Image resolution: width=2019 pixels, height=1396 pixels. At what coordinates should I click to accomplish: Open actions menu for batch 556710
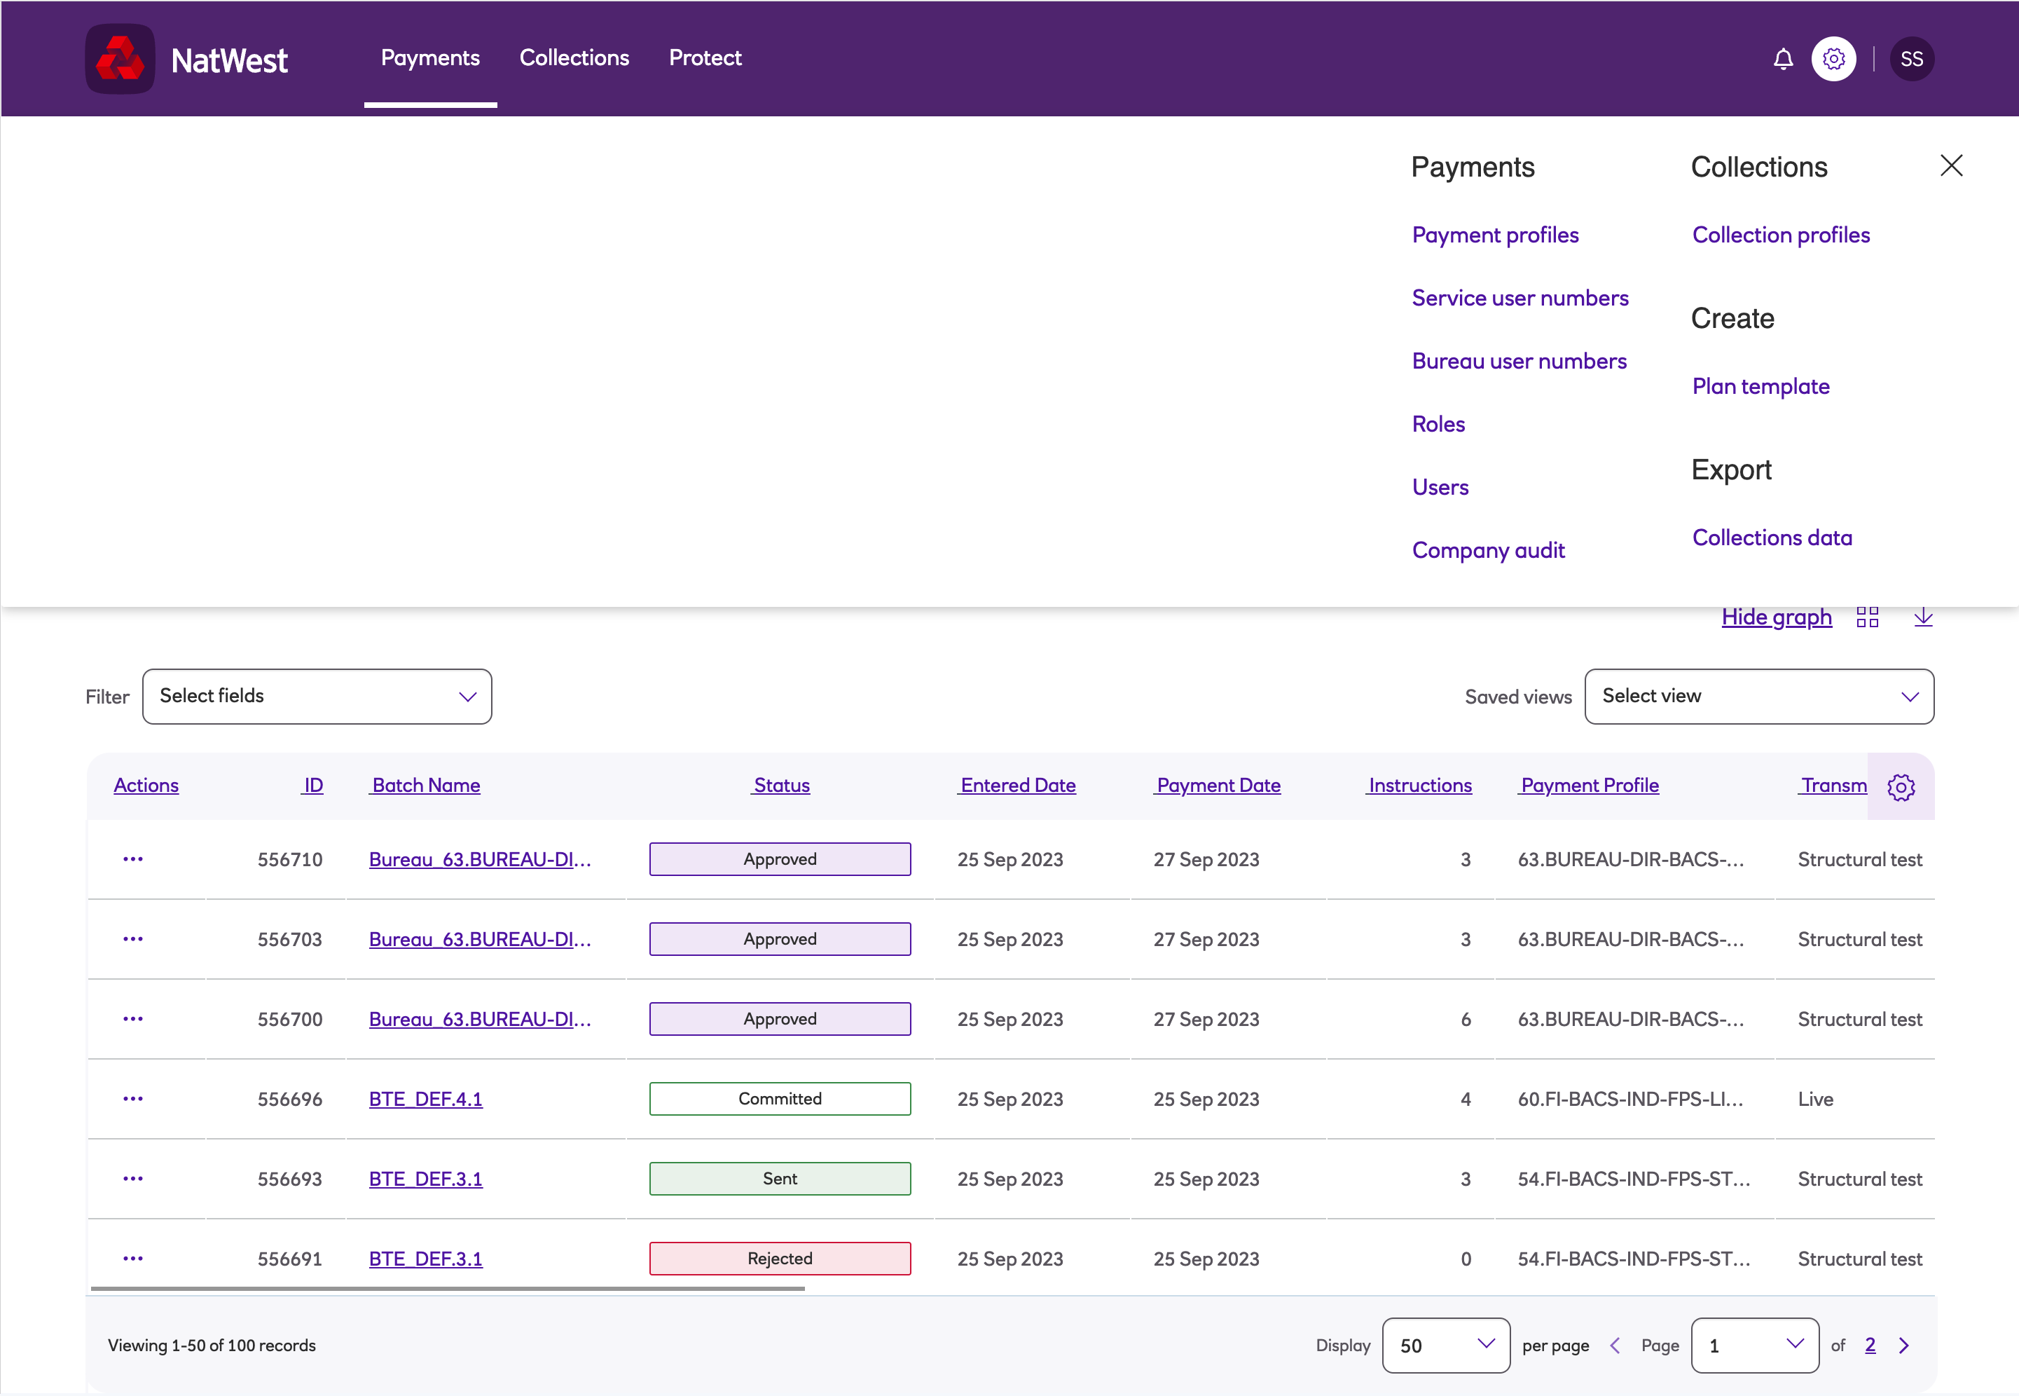pyautogui.click(x=133, y=859)
